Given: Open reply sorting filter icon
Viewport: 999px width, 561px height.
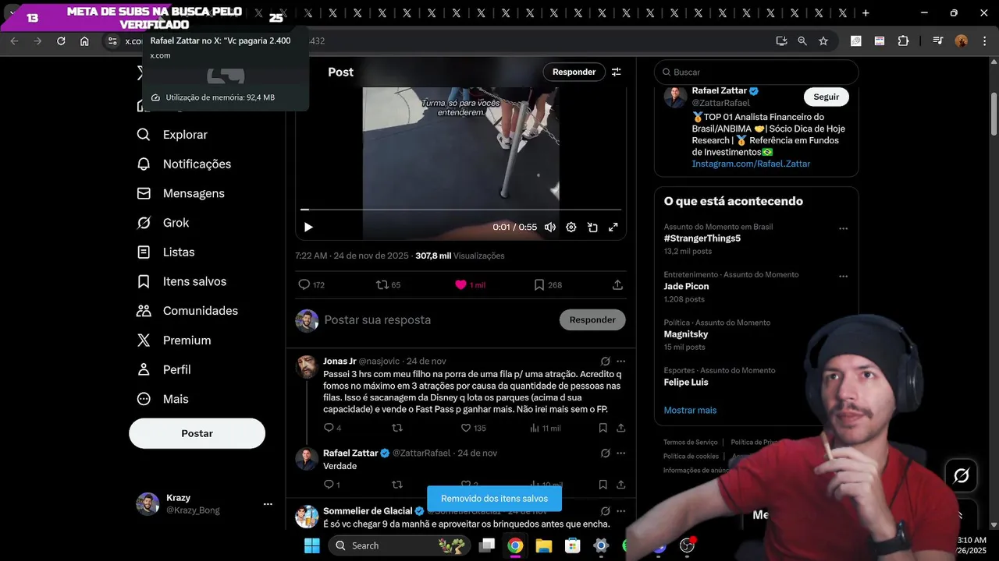Looking at the screenshot, I should (617, 72).
